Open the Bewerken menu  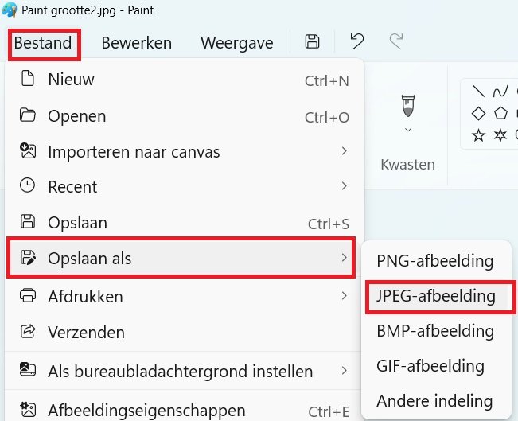tap(136, 43)
